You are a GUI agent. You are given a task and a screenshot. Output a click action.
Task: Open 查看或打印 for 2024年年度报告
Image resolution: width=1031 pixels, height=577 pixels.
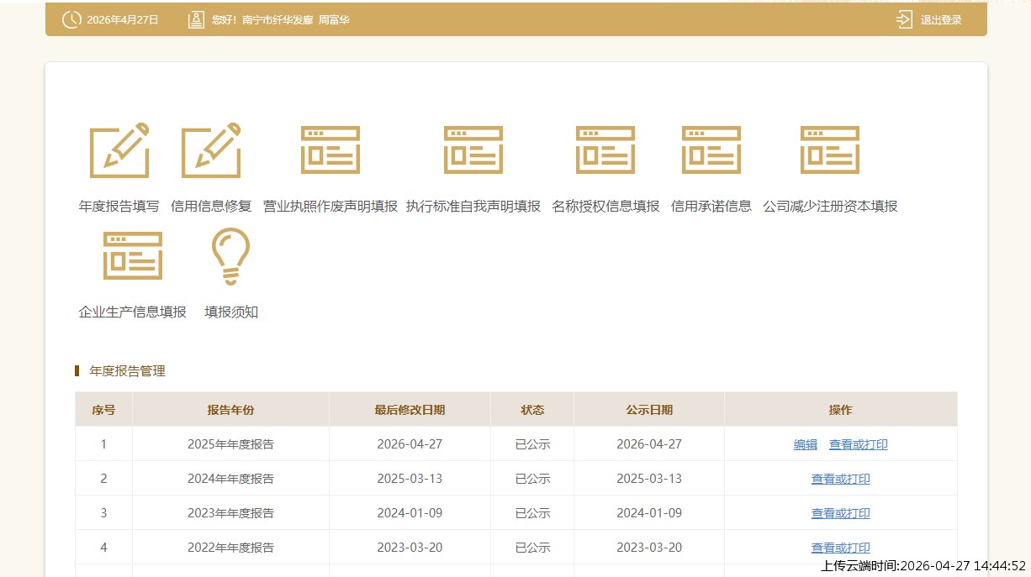point(840,480)
